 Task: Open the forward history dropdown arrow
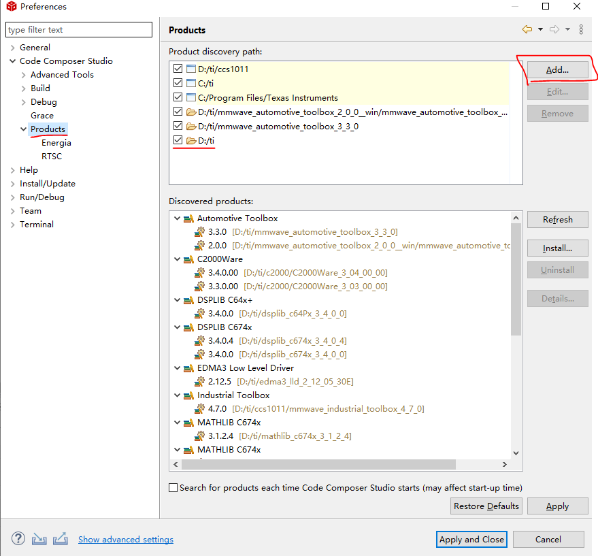coord(567,29)
